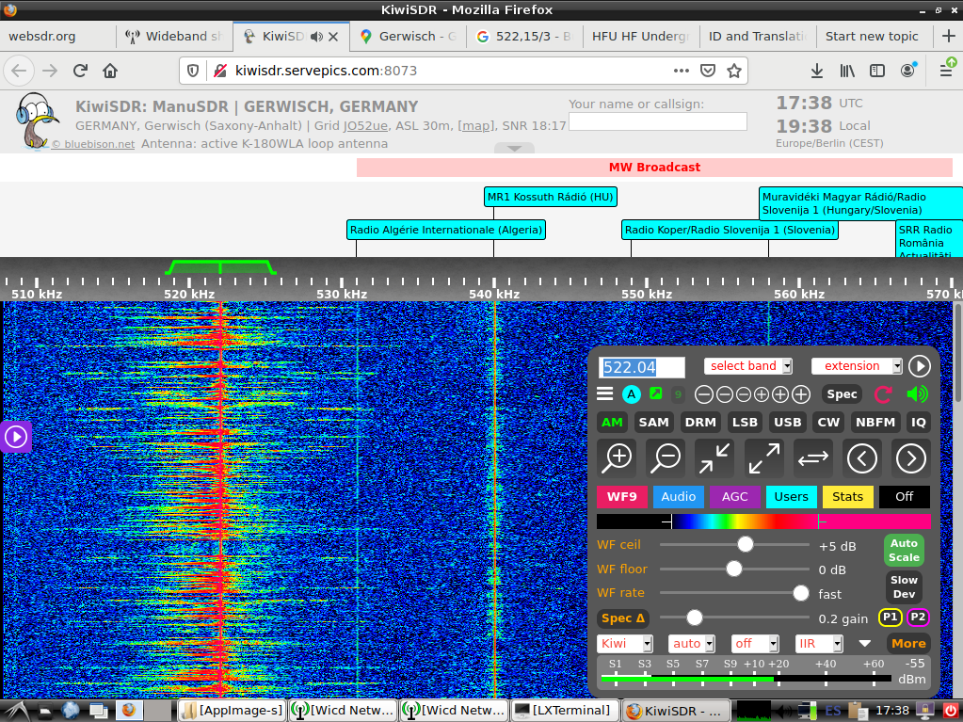Click the WF ceil slider handle

(745, 545)
